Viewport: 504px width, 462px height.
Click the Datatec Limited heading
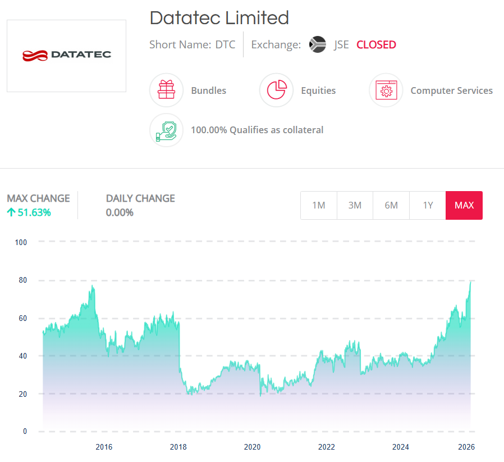point(219,18)
